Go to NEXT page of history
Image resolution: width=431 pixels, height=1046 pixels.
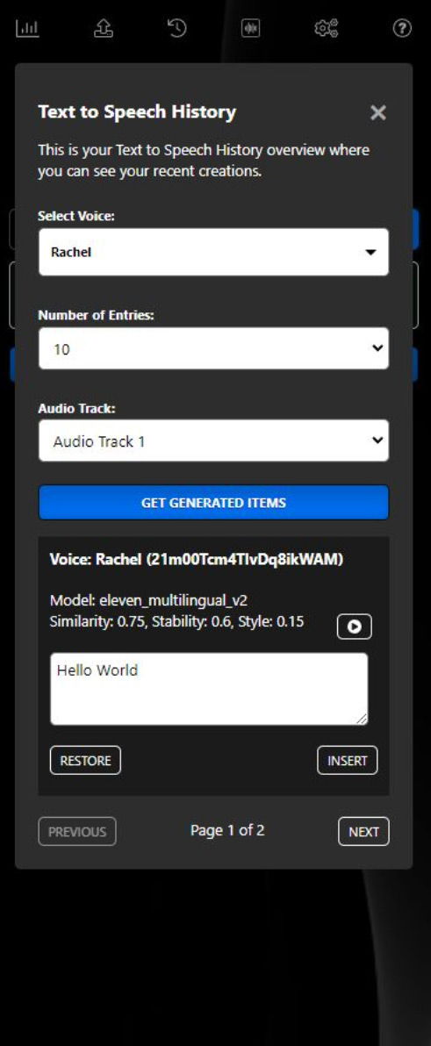click(363, 831)
